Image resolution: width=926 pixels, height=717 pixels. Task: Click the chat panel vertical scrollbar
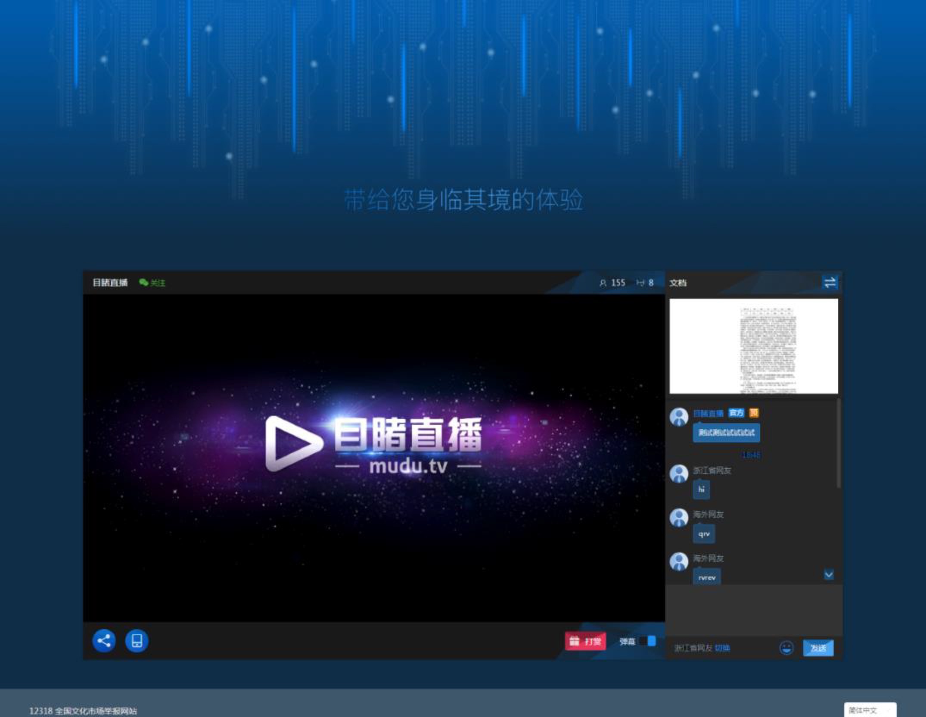pos(838,443)
